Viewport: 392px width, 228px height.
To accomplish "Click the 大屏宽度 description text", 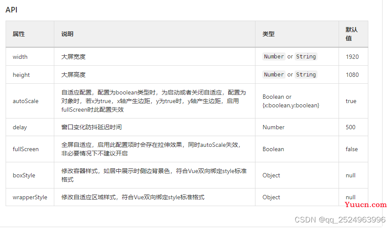I will 74,57.
